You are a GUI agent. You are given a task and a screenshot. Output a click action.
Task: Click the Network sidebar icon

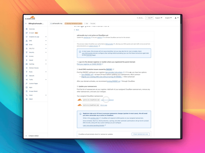[27, 76]
